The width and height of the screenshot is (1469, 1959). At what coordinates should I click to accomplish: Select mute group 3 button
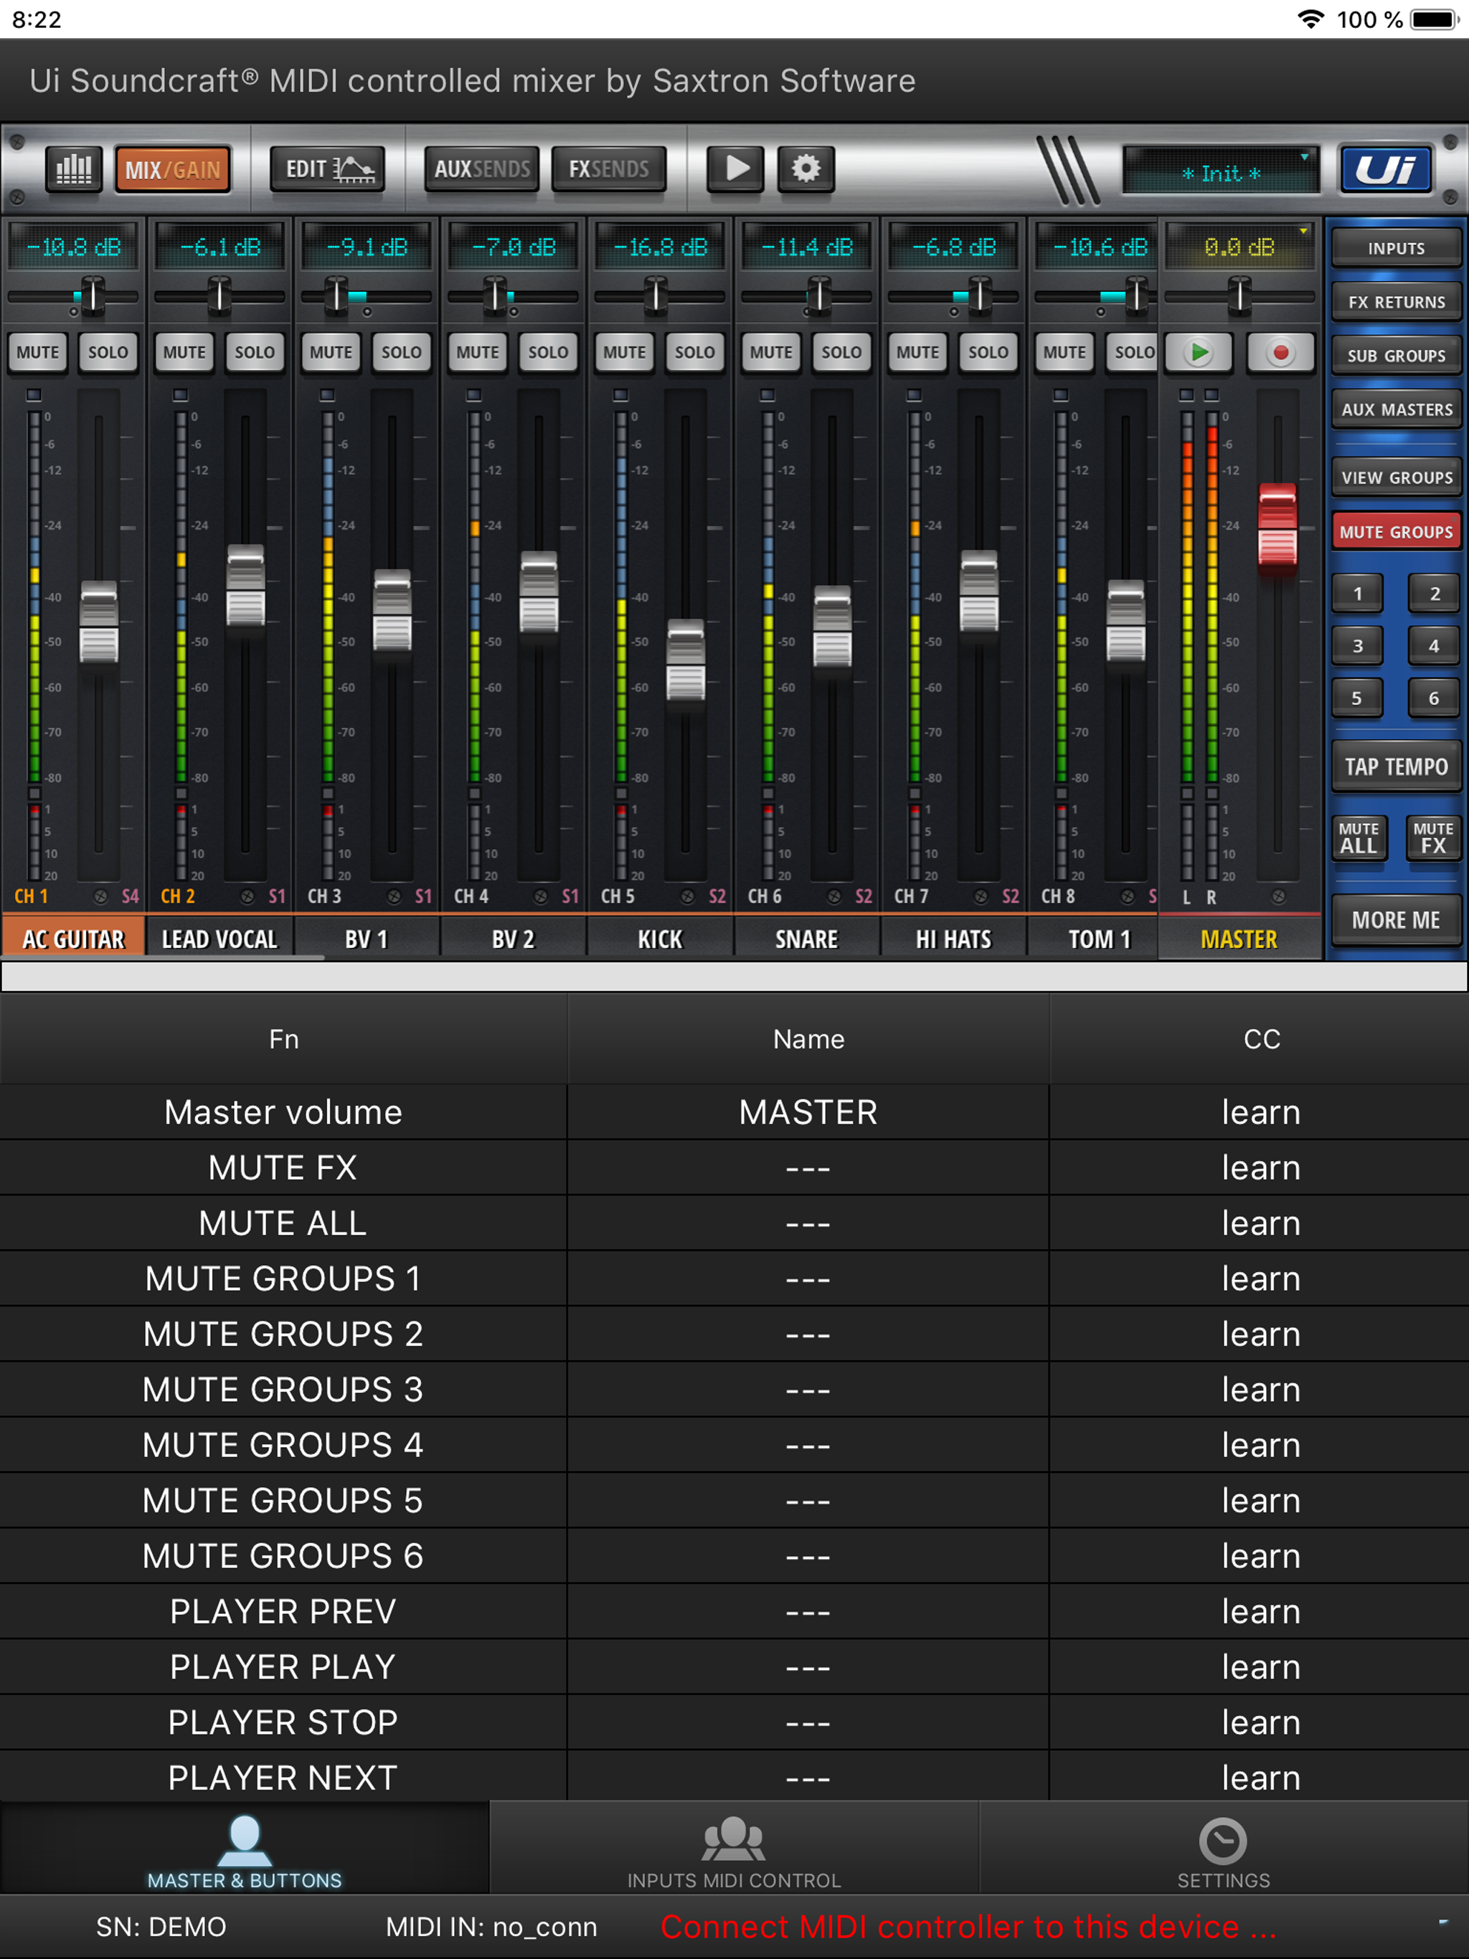pyautogui.click(x=1356, y=645)
